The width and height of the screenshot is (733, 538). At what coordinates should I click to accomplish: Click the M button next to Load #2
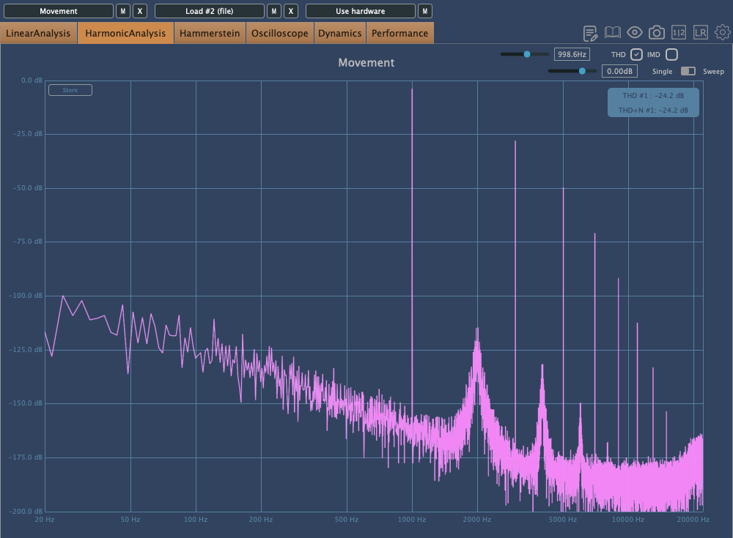coord(273,11)
